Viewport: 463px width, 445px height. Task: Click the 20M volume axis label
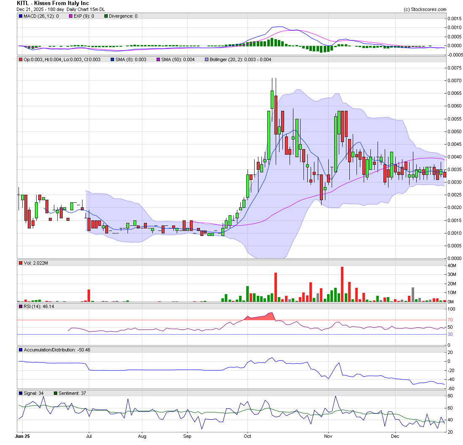[x=452, y=284]
